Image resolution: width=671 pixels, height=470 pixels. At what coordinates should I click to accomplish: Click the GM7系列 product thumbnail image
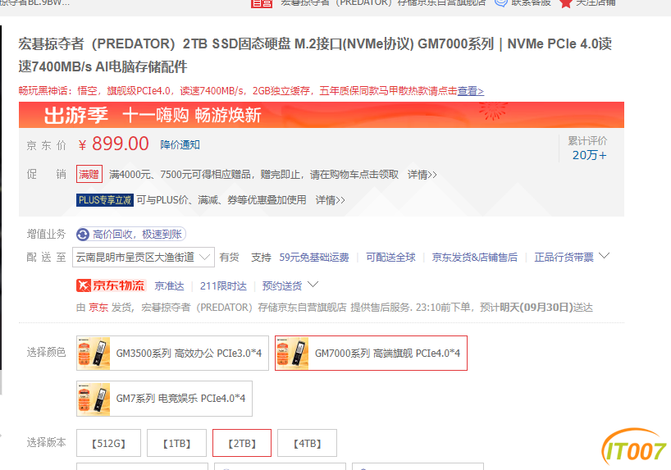tap(94, 399)
